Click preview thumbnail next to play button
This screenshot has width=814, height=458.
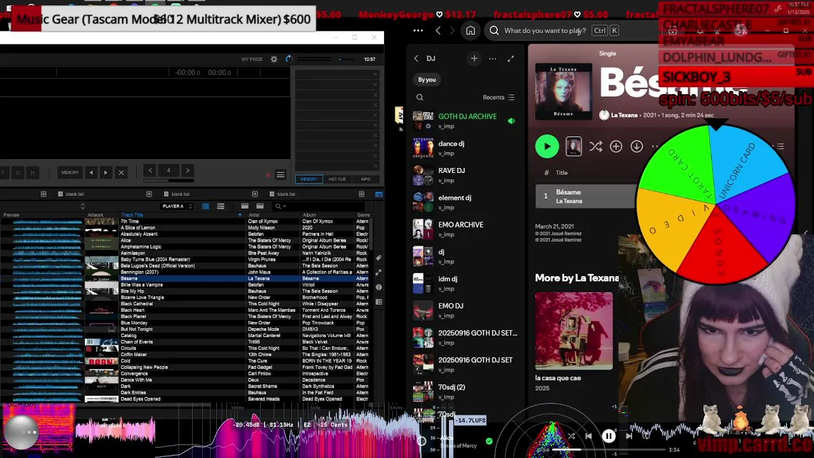point(574,146)
